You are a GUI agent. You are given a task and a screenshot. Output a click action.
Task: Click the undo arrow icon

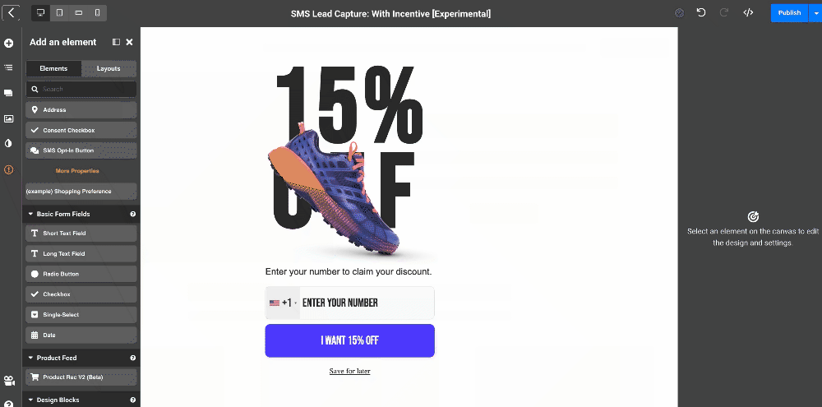(701, 13)
